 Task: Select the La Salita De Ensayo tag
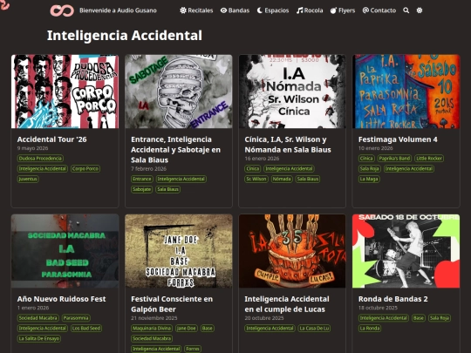[x=39, y=338]
